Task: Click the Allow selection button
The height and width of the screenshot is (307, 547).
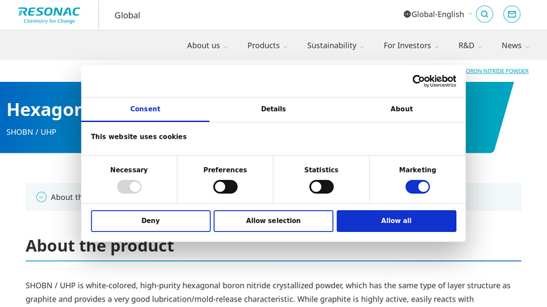Action: tap(273, 220)
